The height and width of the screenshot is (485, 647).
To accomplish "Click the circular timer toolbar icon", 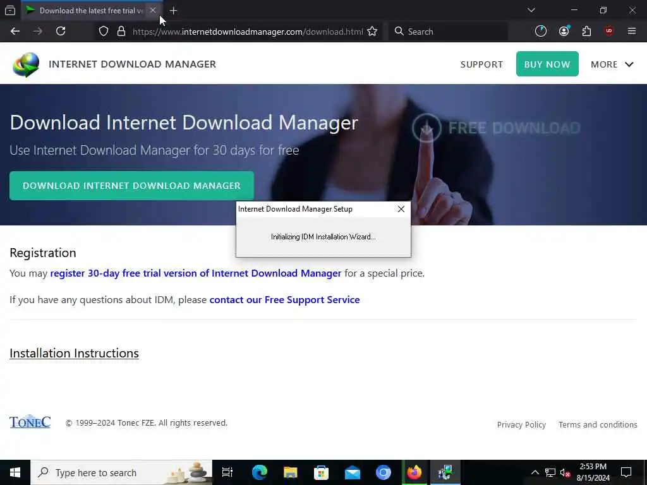I will 541,32.
